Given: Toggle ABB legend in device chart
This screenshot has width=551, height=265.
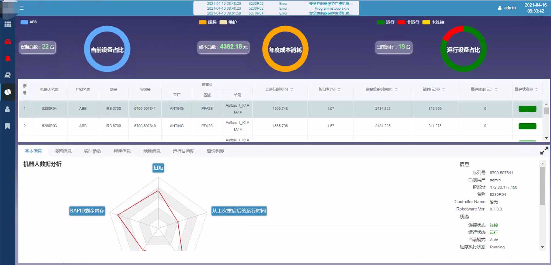Looking at the screenshot, I should 29,22.
